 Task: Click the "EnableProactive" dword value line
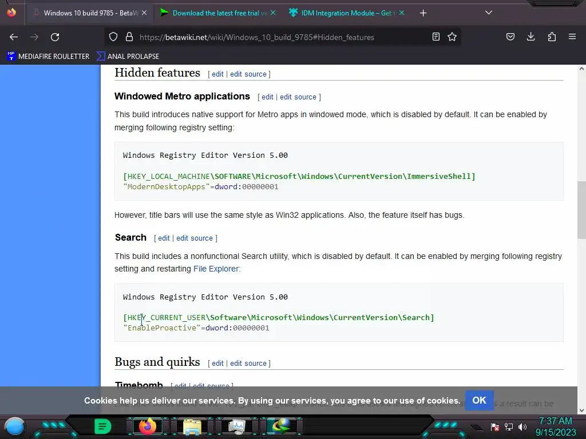(196, 328)
